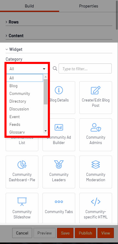Choose the Community Leaders medal icon
The width and height of the screenshot is (118, 244).
pyautogui.click(x=59, y=165)
